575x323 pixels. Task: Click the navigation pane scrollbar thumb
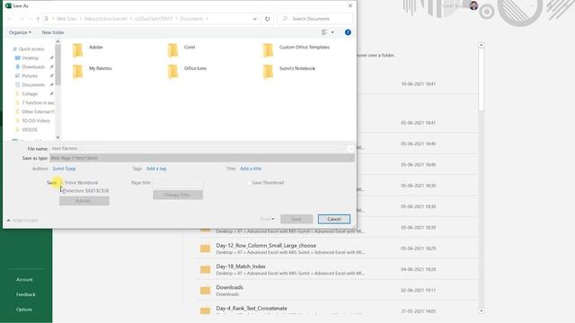(x=57, y=65)
